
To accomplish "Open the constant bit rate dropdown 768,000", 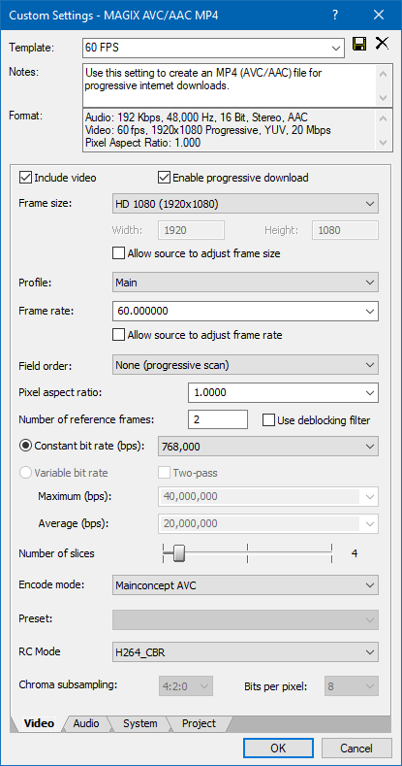I will pos(268,446).
